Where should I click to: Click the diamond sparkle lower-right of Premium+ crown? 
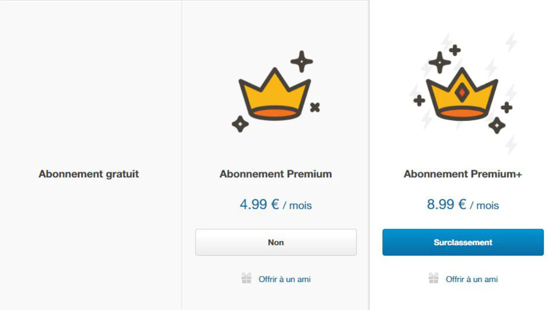(497, 125)
